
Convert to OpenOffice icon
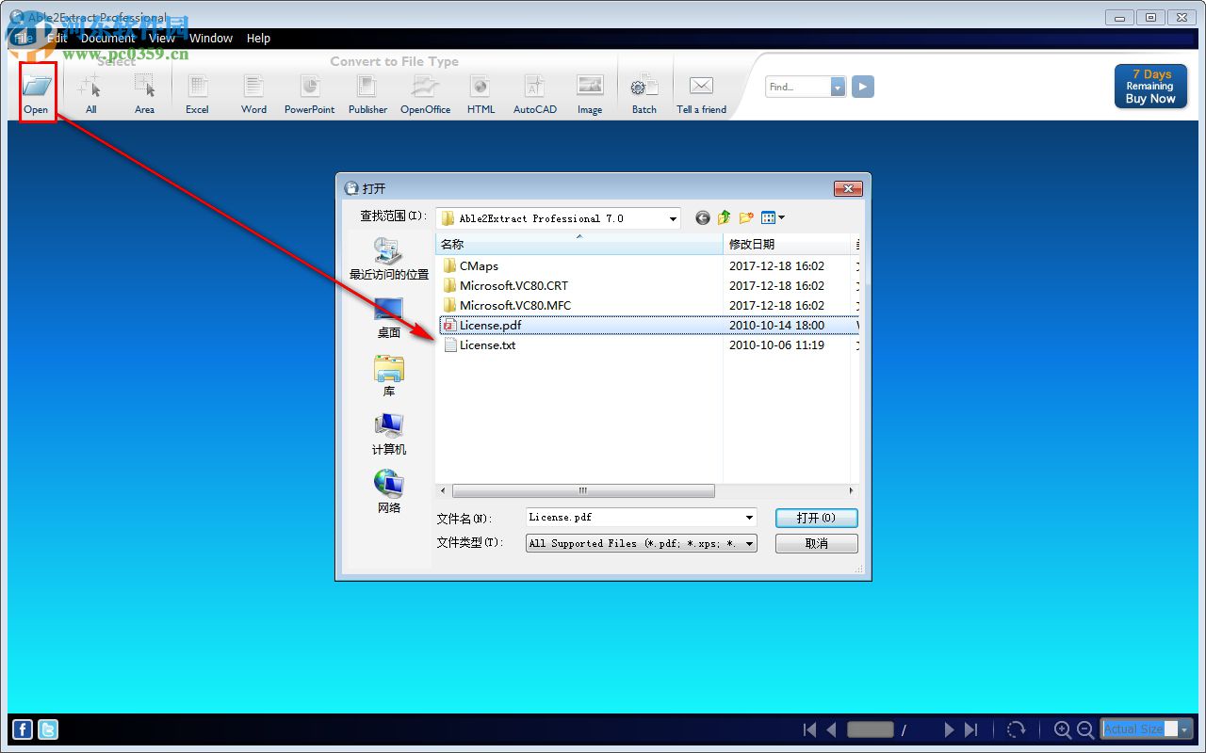(425, 87)
